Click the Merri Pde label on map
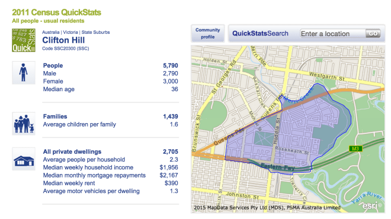Screen dimensions: 391x219 tap(258, 56)
